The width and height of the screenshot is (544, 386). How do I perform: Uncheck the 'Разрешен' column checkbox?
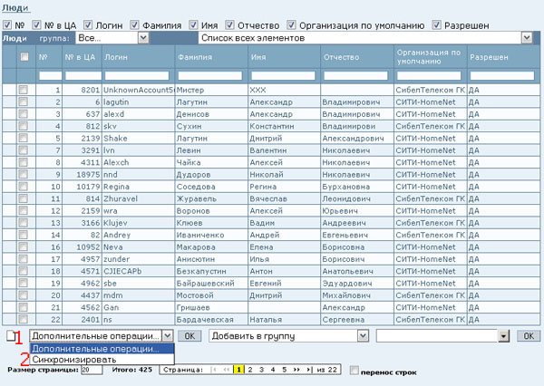pos(438,24)
